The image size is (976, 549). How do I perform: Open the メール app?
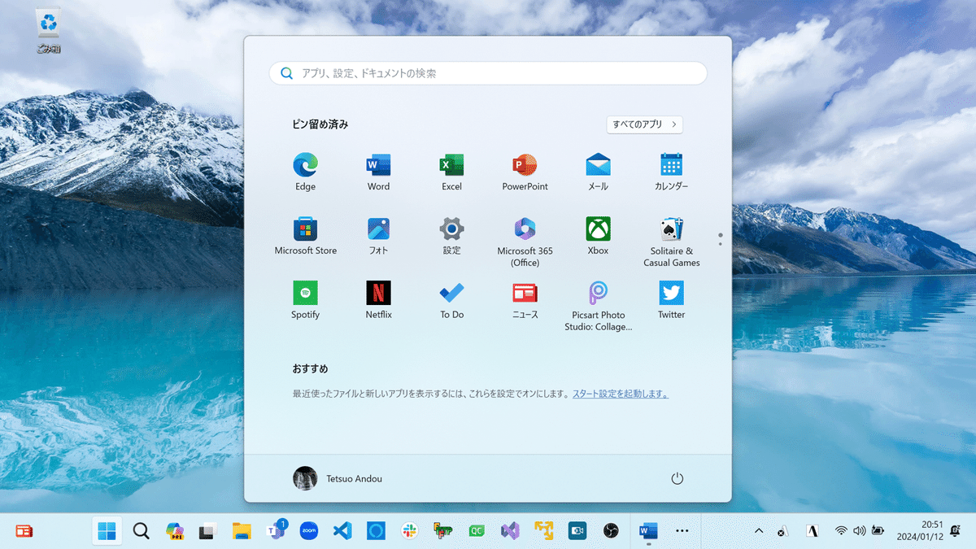pos(598,172)
